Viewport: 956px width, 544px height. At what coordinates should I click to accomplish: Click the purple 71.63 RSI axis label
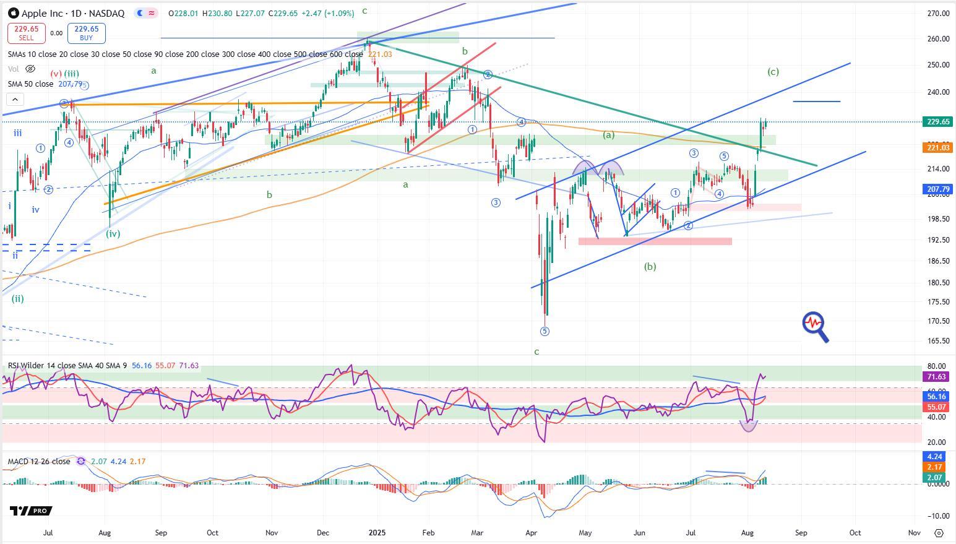click(937, 376)
